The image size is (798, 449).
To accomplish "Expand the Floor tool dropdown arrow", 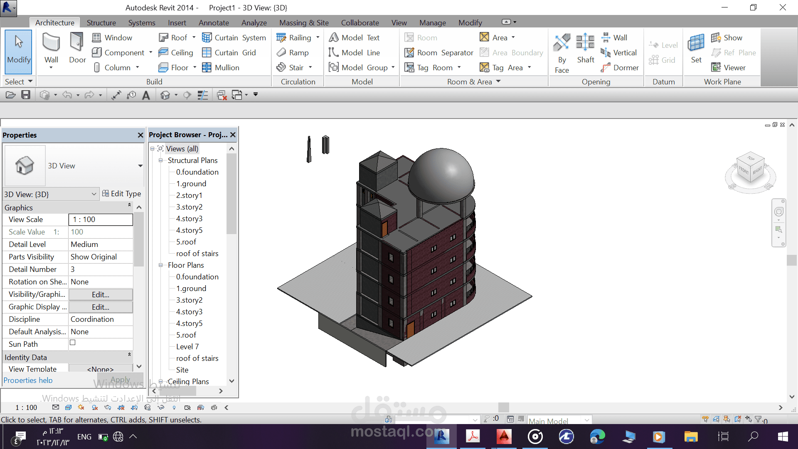I will tap(195, 67).
